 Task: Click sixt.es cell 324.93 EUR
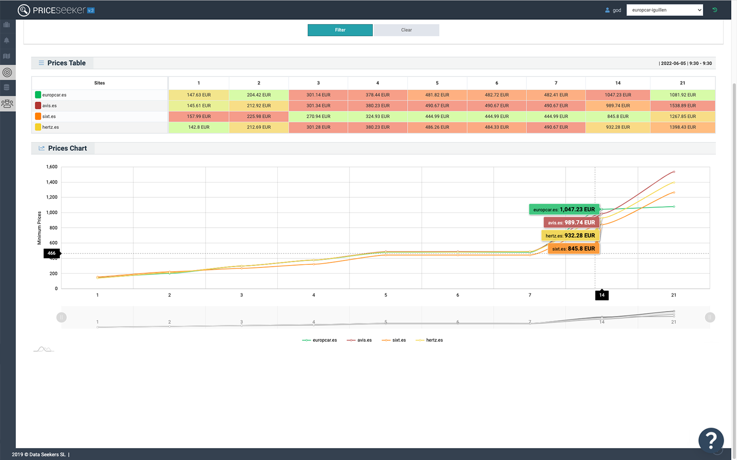pyautogui.click(x=377, y=116)
